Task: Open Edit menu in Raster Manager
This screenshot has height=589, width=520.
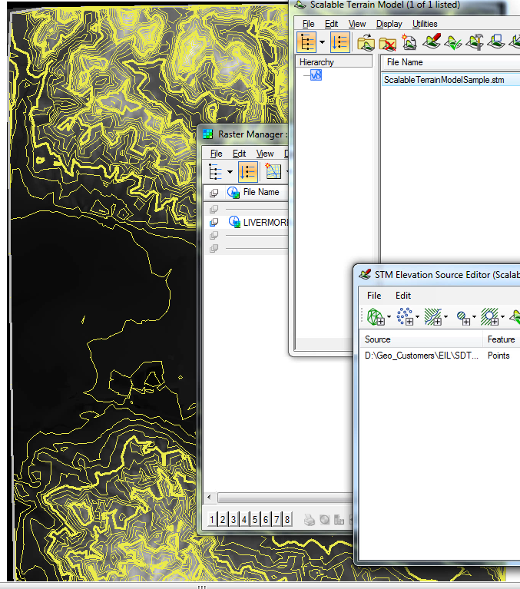Action: pyautogui.click(x=239, y=154)
